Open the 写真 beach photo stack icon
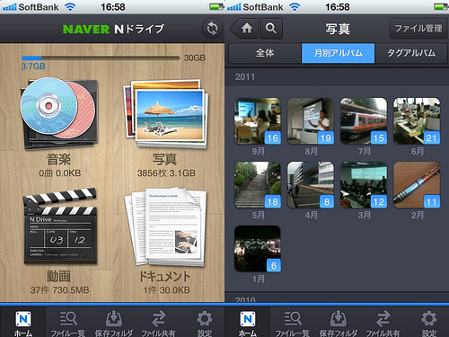Image resolution: width=449 pixels, height=337 pixels. click(x=166, y=113)
